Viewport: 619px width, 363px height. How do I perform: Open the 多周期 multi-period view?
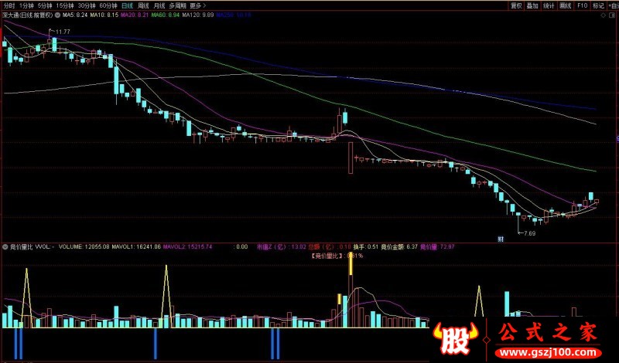click(178, 5)
